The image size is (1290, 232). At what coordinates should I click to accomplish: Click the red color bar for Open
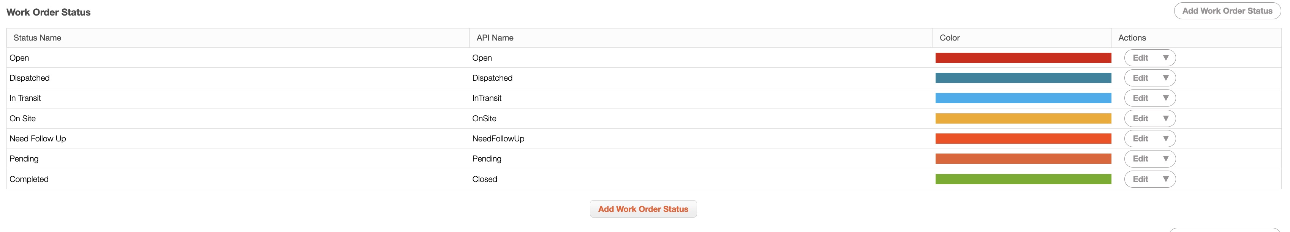point(1023,58)
